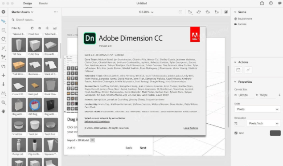Open the Help question mark icon
283x166 pixels.
point(271,3)
